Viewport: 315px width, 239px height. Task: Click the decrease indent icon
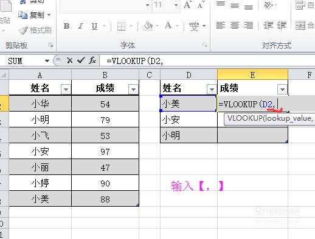[268, 25]
